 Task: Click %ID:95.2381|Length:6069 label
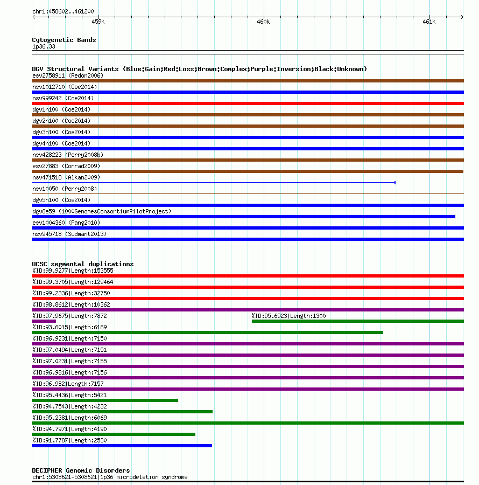[69, 418]
